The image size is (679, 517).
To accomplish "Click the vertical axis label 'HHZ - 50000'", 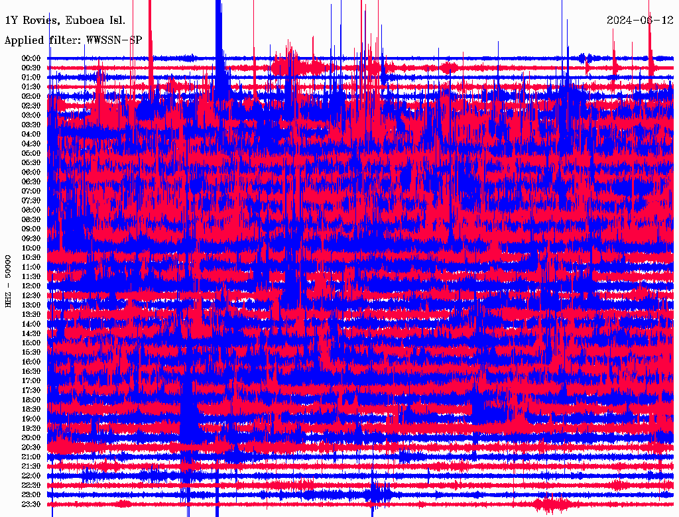I will coord(8,282).
